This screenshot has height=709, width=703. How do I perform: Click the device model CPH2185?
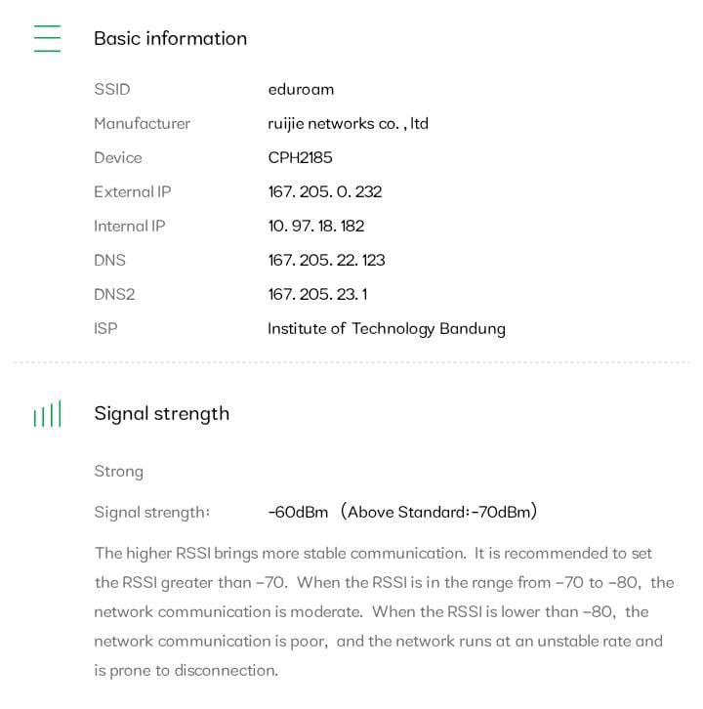(300, 157)
